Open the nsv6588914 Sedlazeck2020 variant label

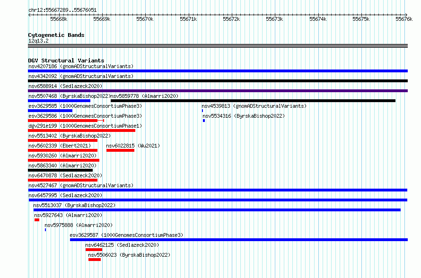pos(65,86)
